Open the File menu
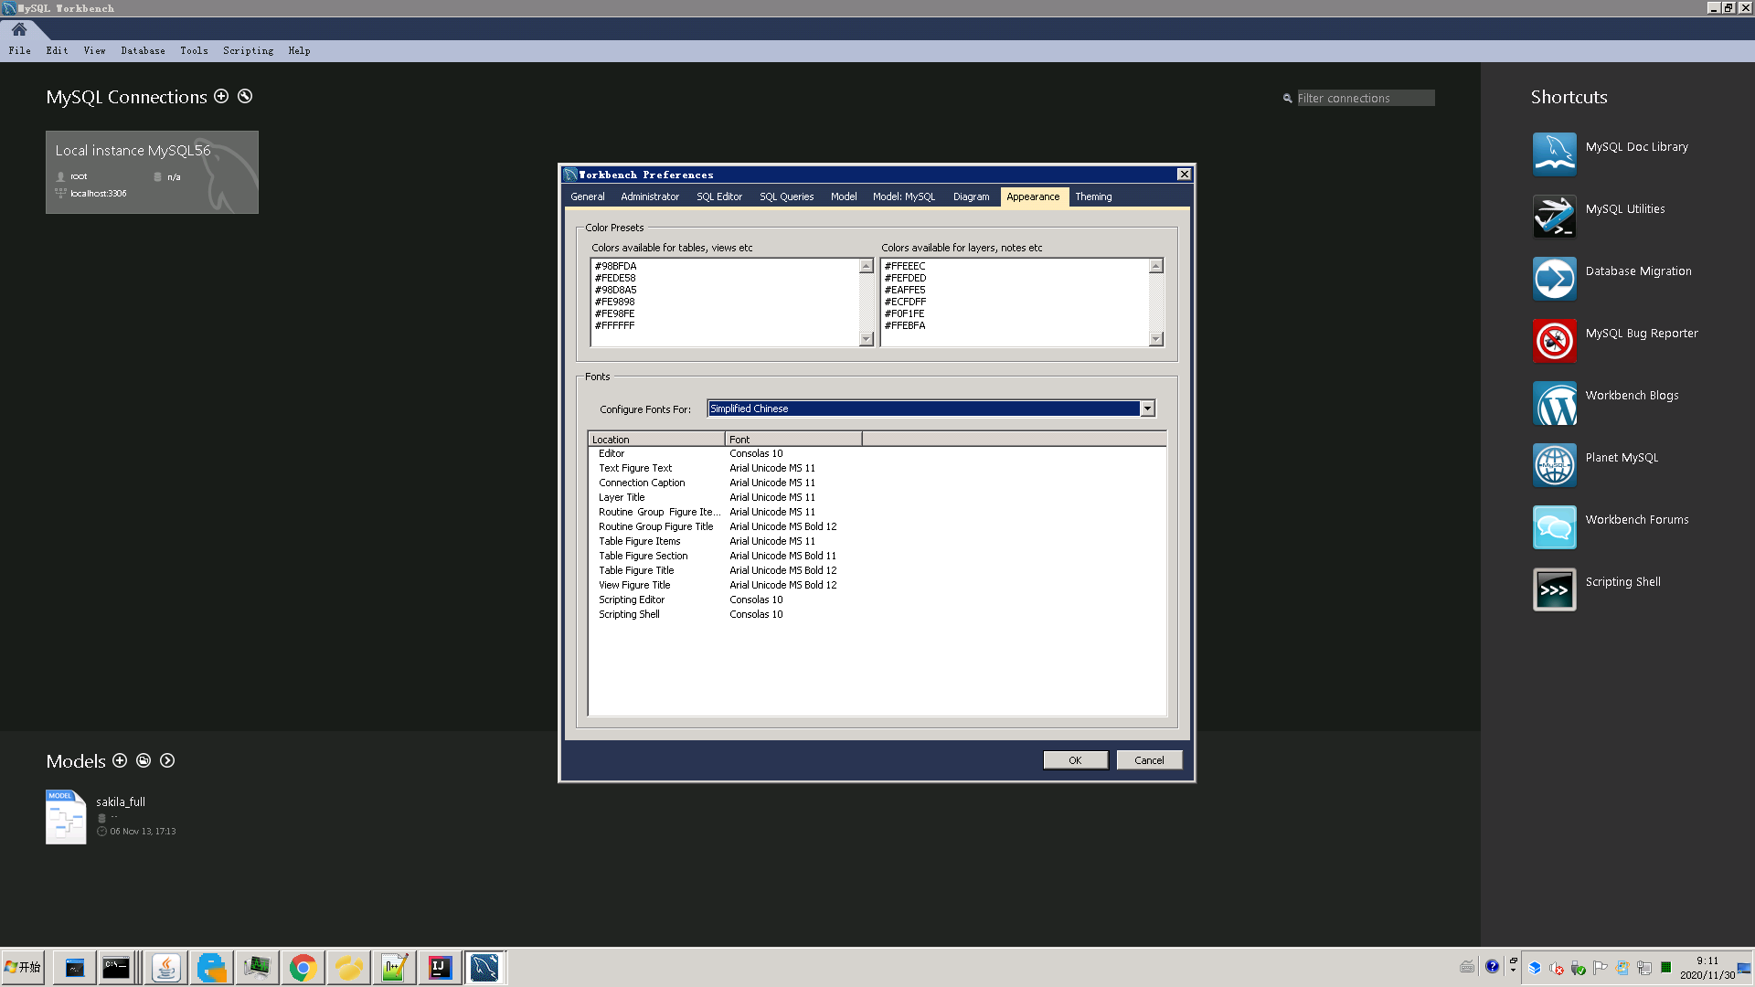Image resolution: width=1755 pixels, height=987 pixels. 20,51
